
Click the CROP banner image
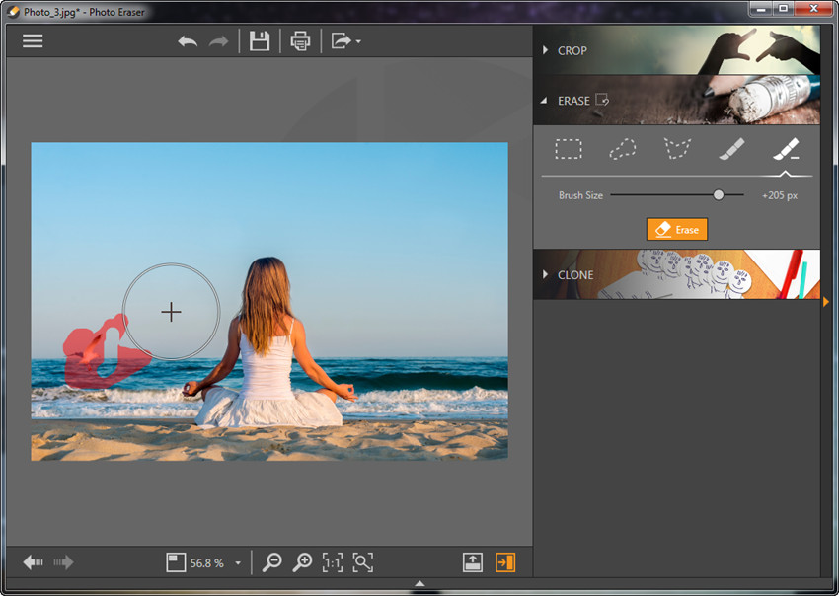[676, 49]
